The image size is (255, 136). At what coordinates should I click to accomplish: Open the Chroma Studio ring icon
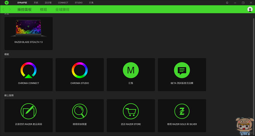pos(80,70)
